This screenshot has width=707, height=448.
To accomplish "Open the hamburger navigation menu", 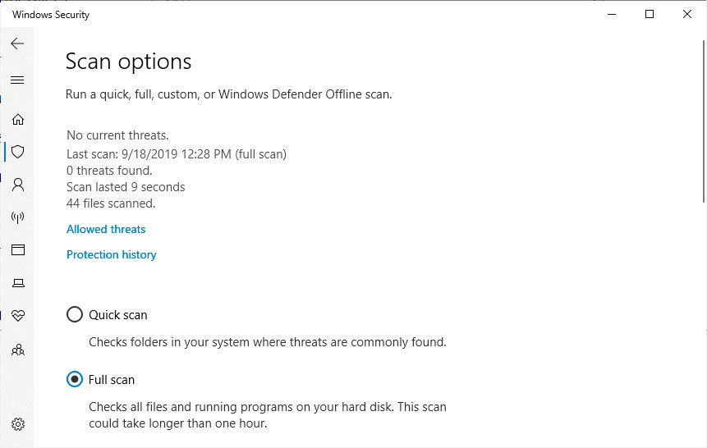I will 17,80.
